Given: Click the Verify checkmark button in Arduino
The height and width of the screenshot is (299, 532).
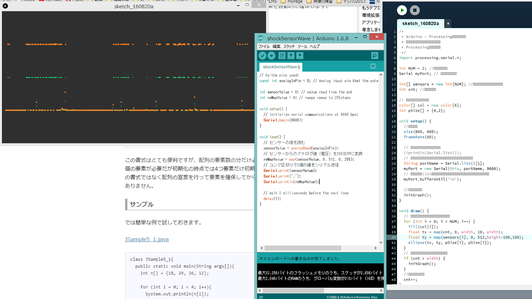Looking at the screenshot, I should (262, 56).
